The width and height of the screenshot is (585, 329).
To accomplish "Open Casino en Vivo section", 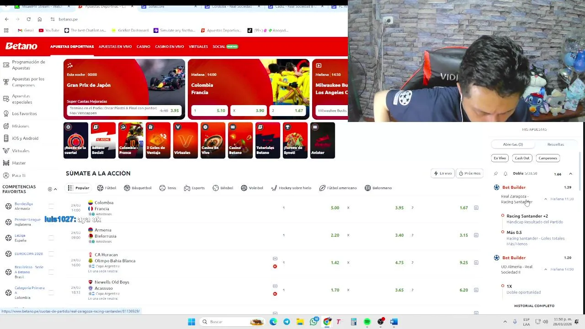I will click(x=169, y=47).
